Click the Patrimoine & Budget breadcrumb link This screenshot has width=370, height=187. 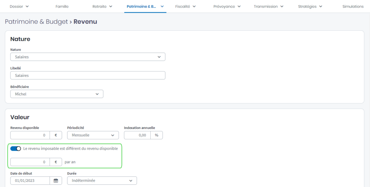point(36,22)
